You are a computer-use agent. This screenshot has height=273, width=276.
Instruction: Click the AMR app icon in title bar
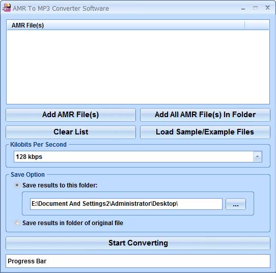7,8
